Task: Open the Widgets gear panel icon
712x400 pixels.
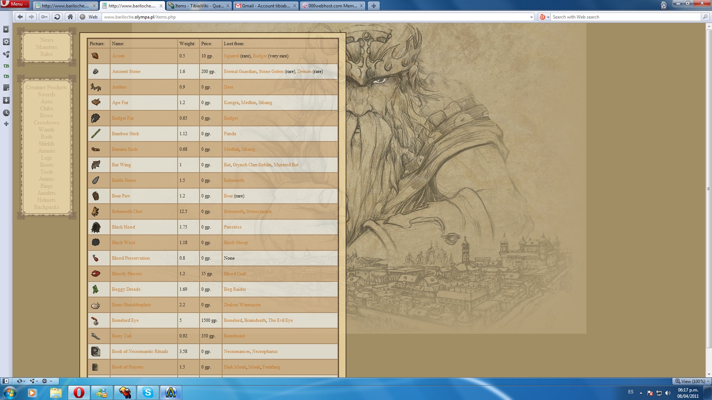Action: coord(6,42)
